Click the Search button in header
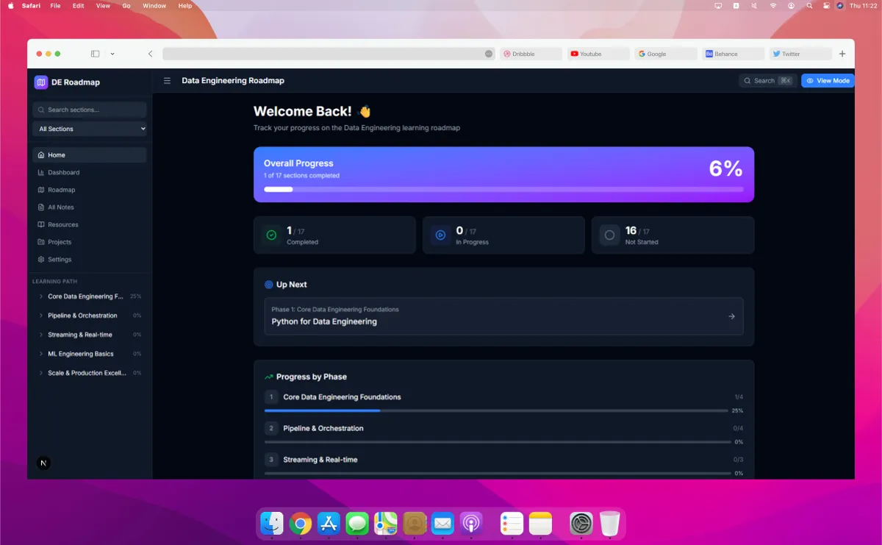Screen dimensions: 882x545 (x=767, y=81)
